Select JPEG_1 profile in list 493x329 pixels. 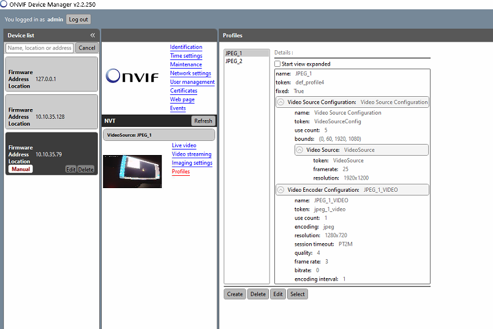point(246,53)
